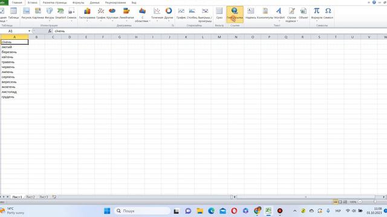Screen dimensions: 387x217
Task: Select column header B
Action: 36,37
